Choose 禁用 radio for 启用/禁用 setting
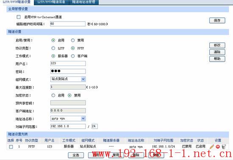 tap(73, 40)
